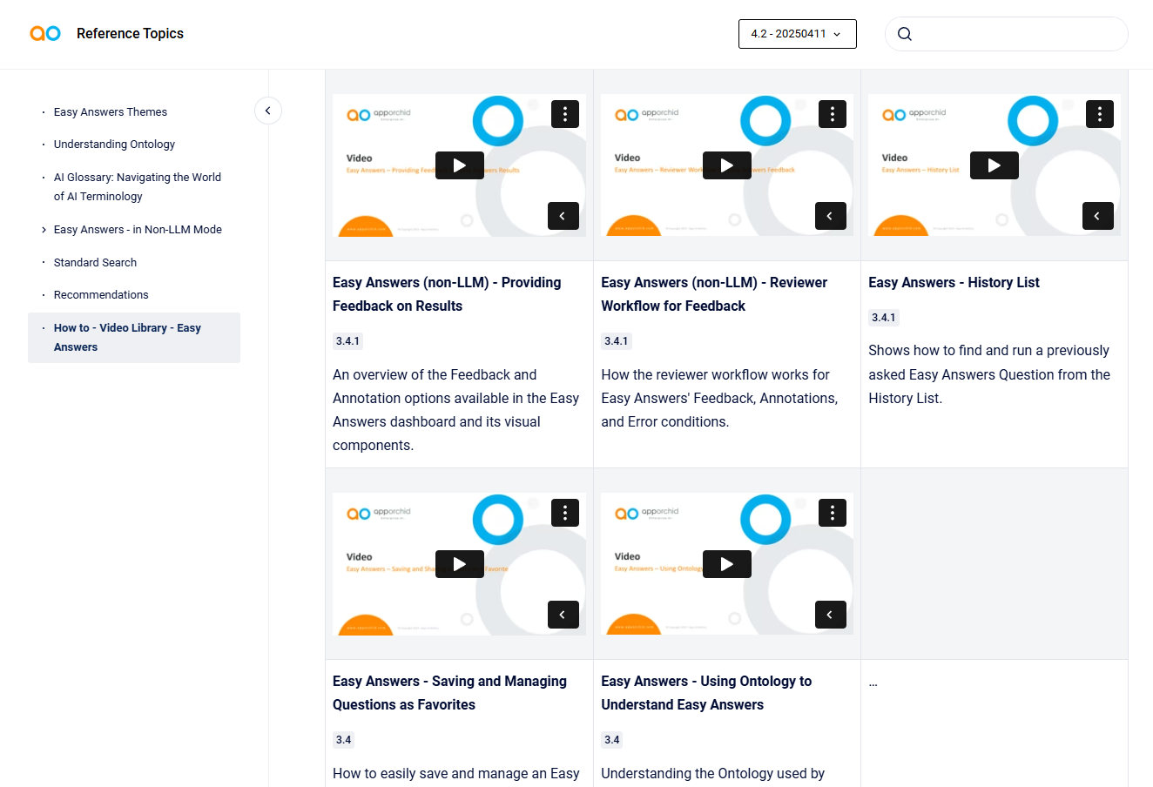
Task: Click the apporchid logo in header
Action: (45, 33)
